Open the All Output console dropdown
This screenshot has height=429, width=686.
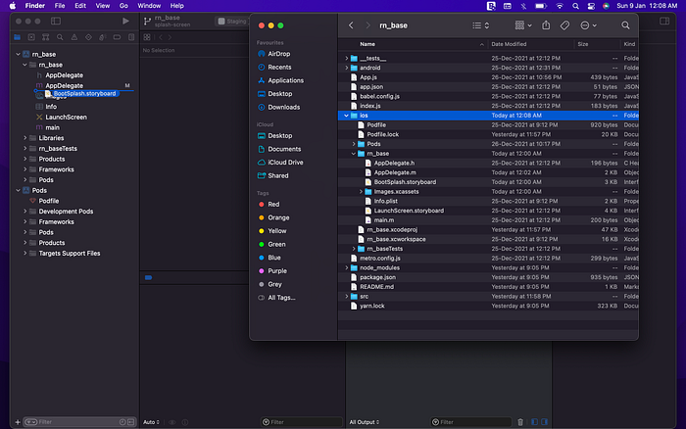(x=364, y=422)
